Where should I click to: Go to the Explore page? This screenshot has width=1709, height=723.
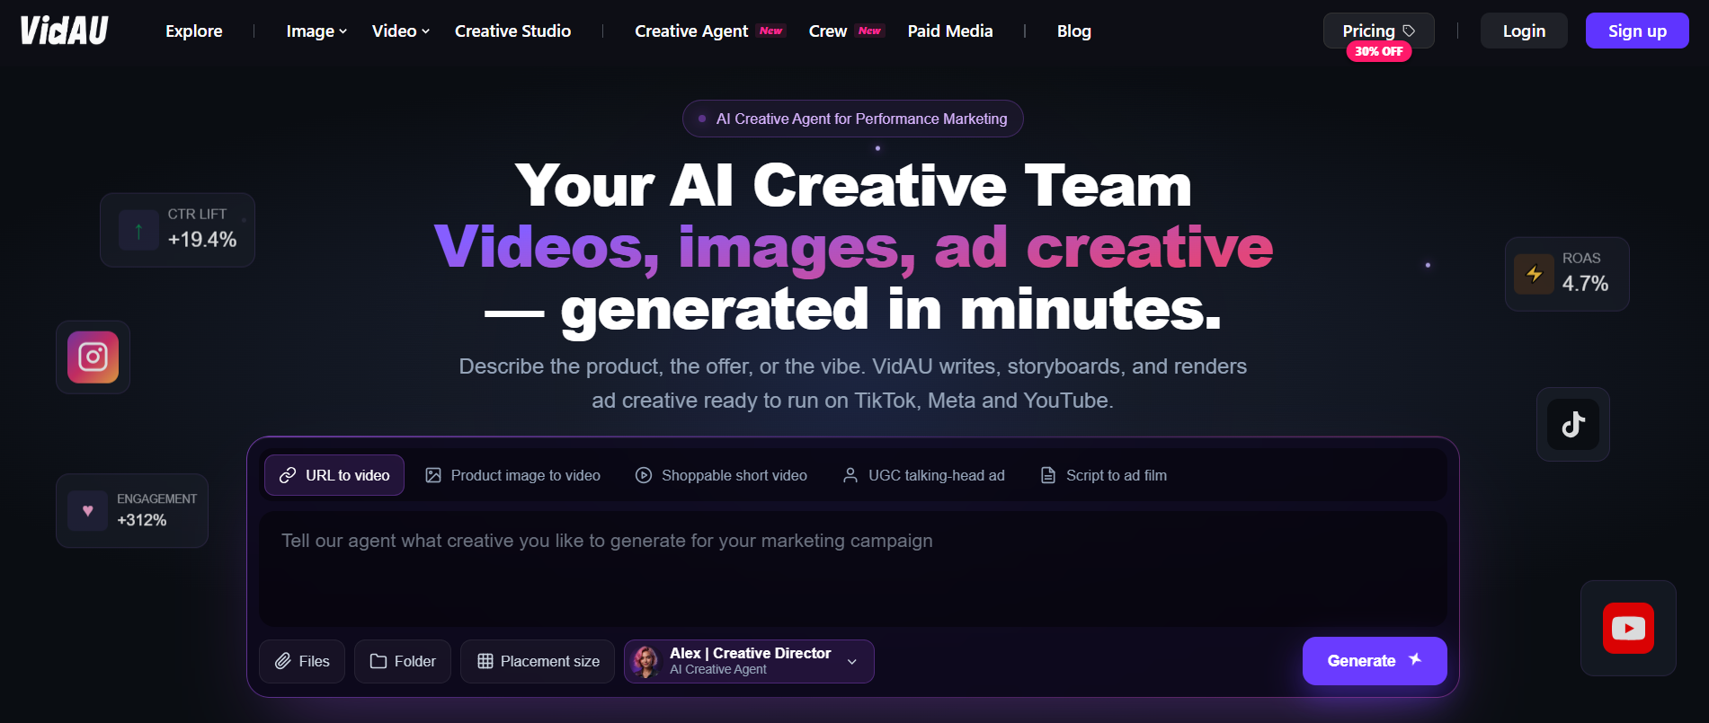[x=194, y=31]
